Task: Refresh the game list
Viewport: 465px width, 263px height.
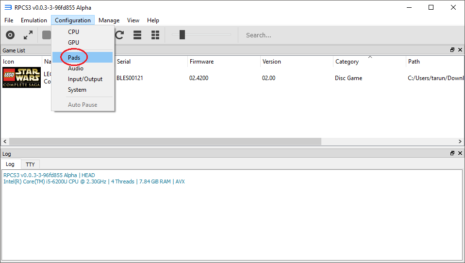Action: tap(119, 35)
